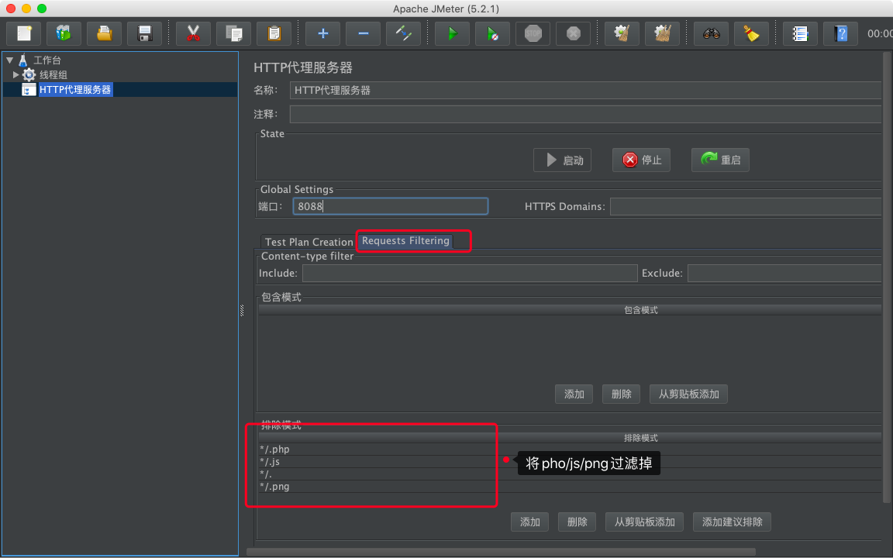Start the test with green play icon
Screen dimensions: 893x558
click(452, 33)
